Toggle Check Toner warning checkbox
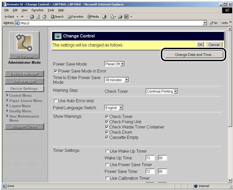Screen dimensions: 233x190 (107, 117)
